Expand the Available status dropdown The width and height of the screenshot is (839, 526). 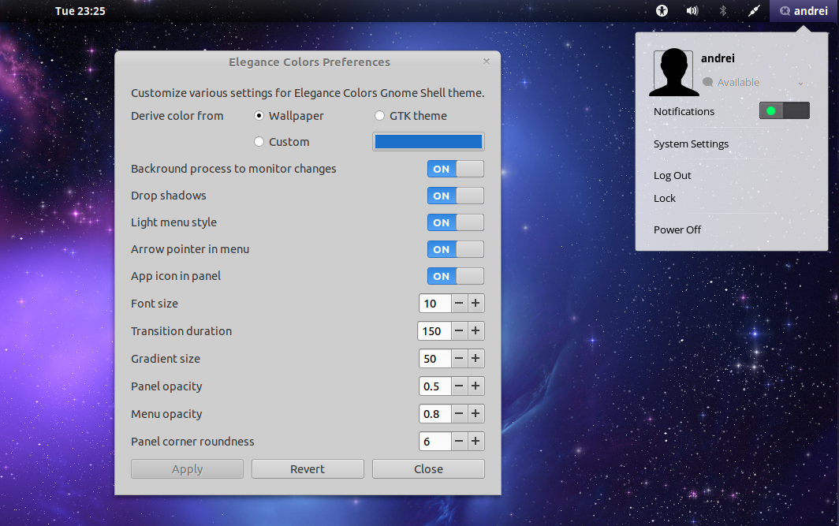click(800, 81)
